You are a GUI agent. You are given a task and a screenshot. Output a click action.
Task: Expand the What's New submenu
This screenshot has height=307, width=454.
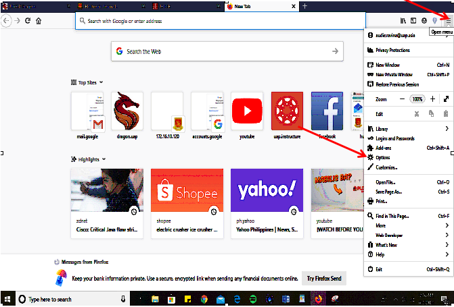pos(409,245)
